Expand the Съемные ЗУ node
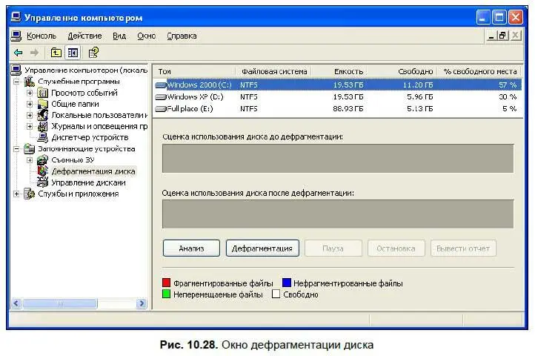 (x=30, y=160)
